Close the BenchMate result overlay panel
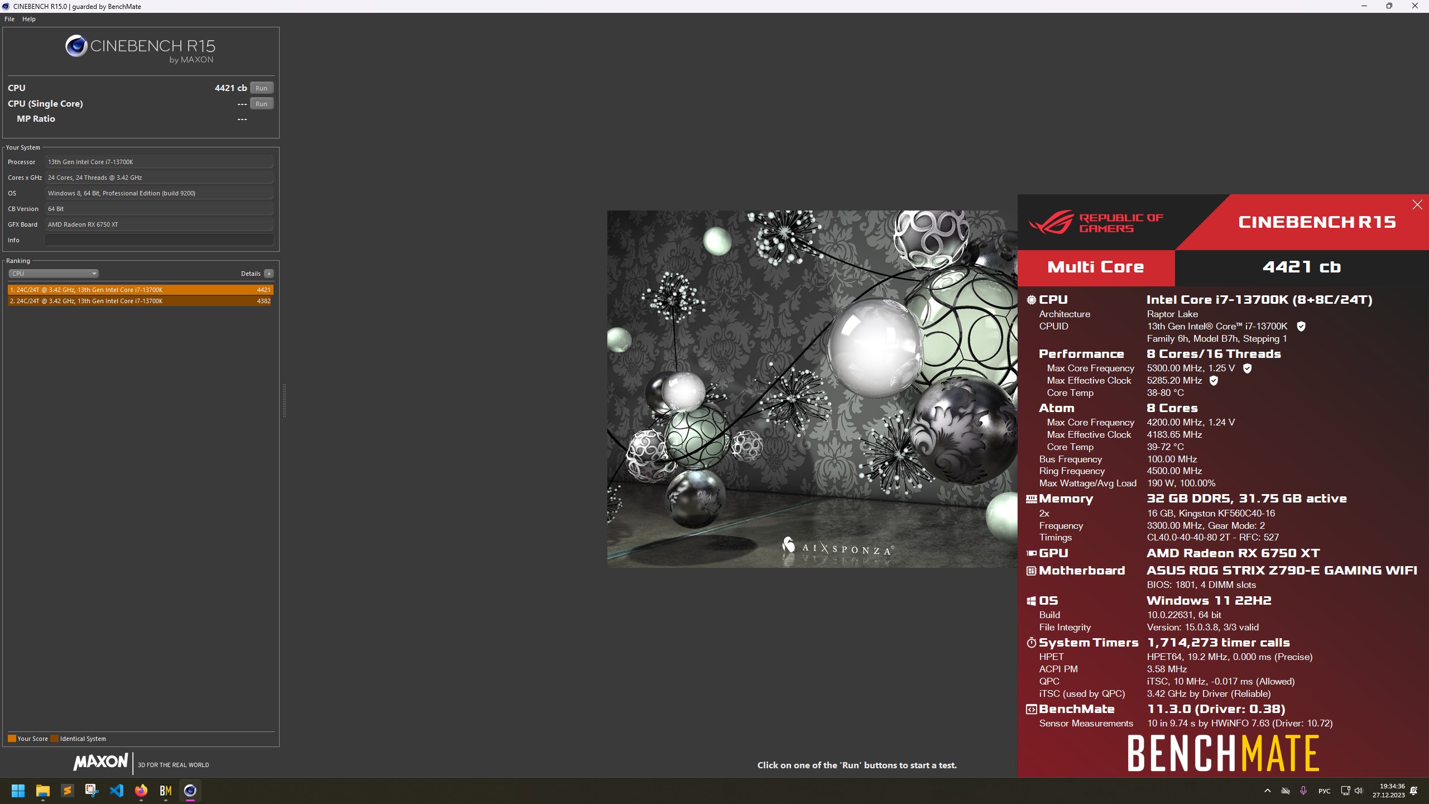 click(x=1417, y=205)
